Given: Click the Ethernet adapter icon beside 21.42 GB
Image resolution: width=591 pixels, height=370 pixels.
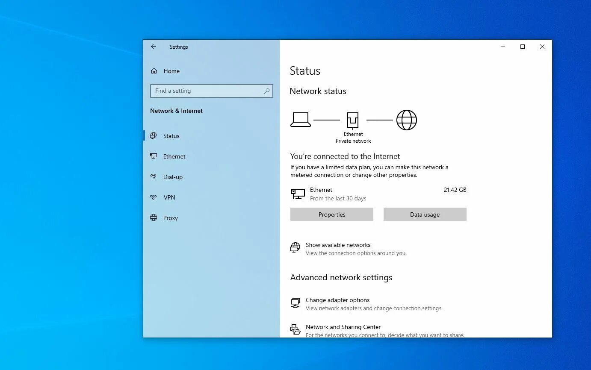Looking at the screenshot, I should coord(298,194).
